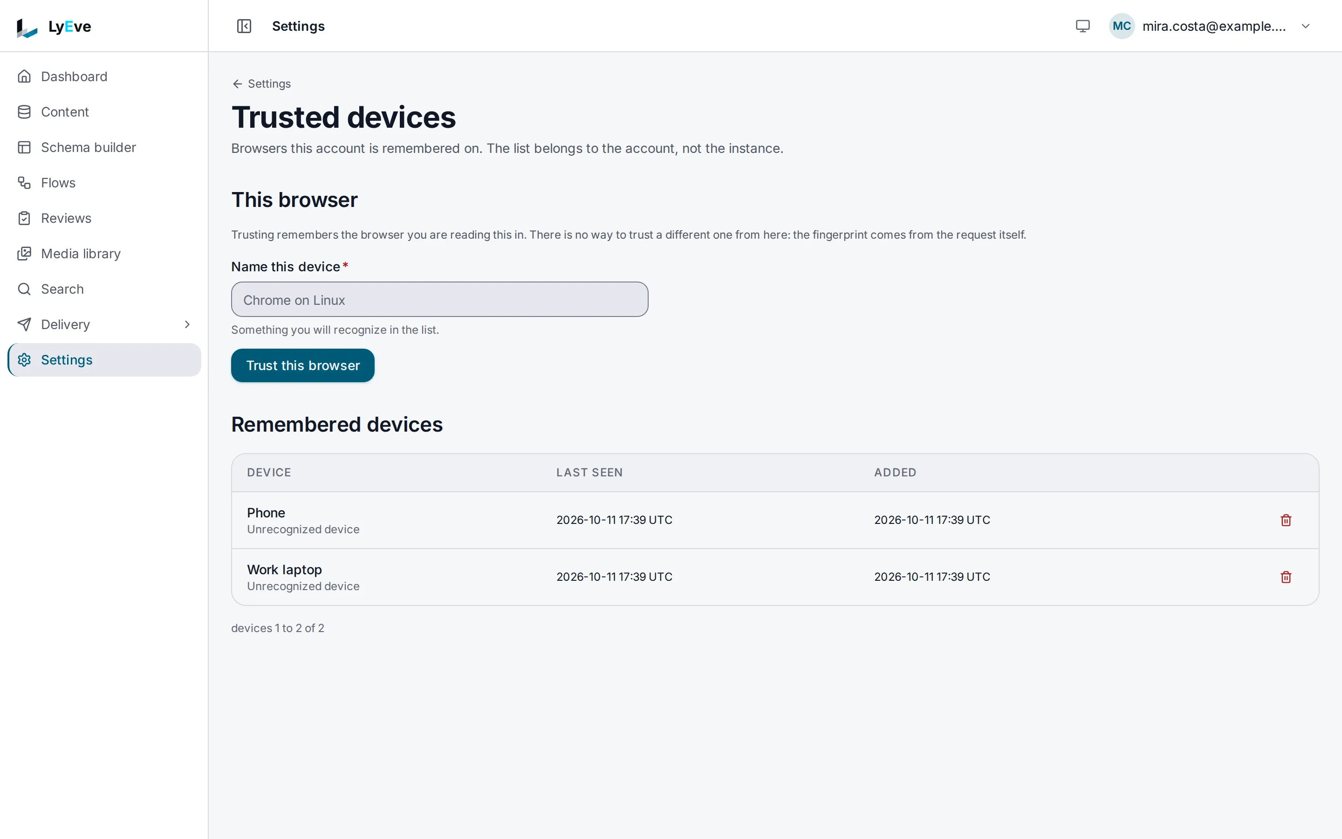
Task: Click the Trust this browser button
Action: (x=302, y=366)
